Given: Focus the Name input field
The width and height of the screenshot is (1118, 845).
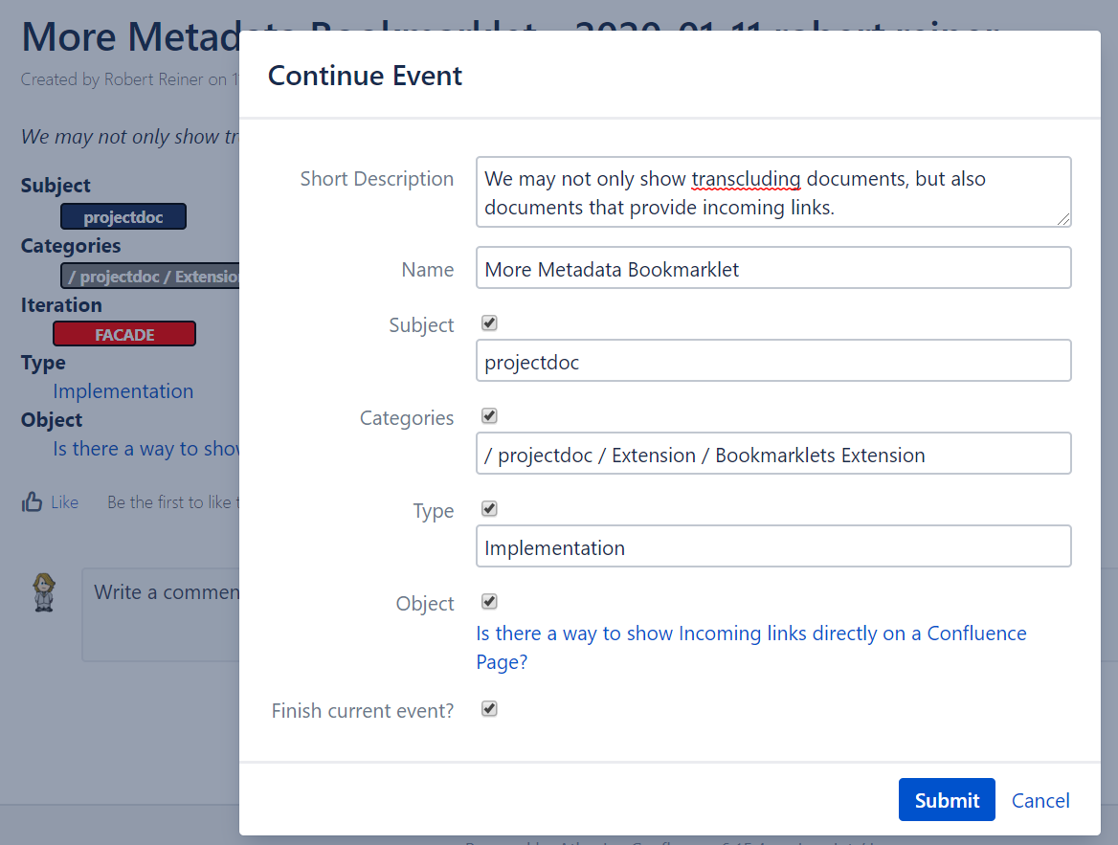Looking at the screenshot, I should [772, 269].
